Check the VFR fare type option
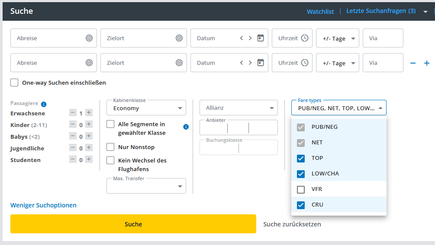 click(x=301, y=189)
